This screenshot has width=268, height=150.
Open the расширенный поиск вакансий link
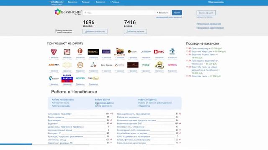coord(169,17)
